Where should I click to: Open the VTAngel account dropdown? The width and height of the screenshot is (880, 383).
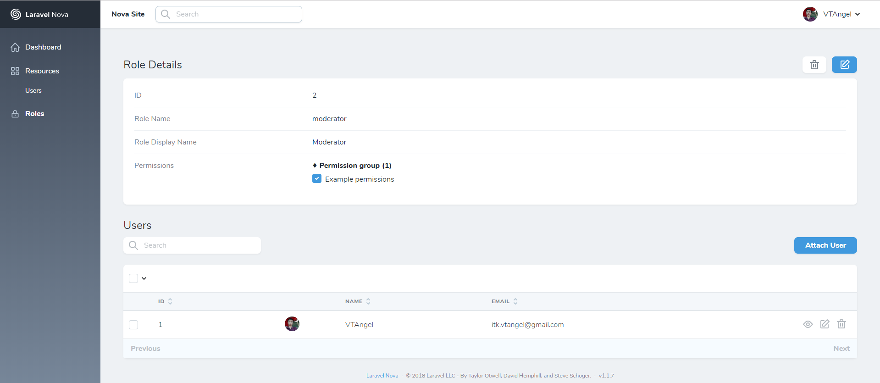click(832, 14)
